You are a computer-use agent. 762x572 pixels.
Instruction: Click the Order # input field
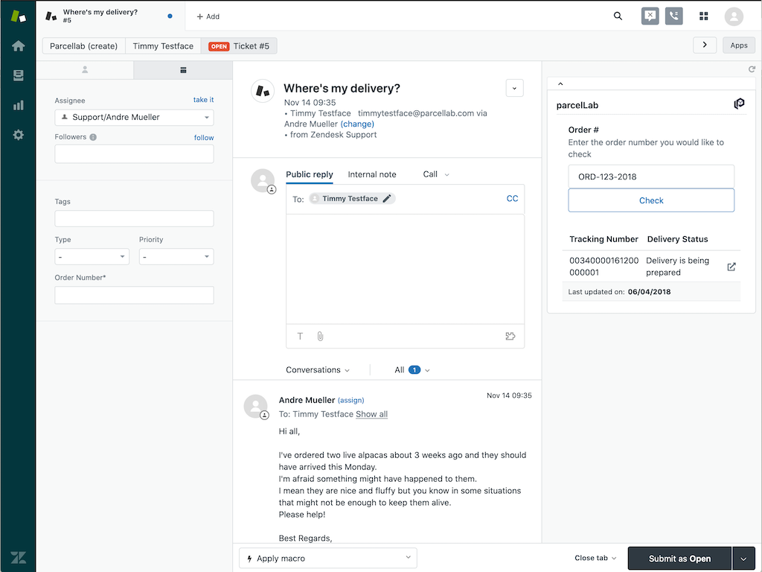[x=650, y=177]
